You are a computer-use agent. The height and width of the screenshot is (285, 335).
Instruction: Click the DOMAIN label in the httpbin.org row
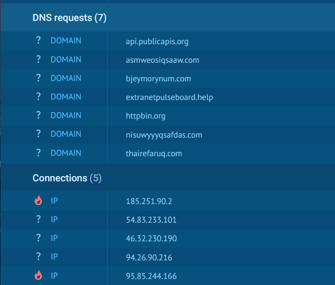[66, 115]
